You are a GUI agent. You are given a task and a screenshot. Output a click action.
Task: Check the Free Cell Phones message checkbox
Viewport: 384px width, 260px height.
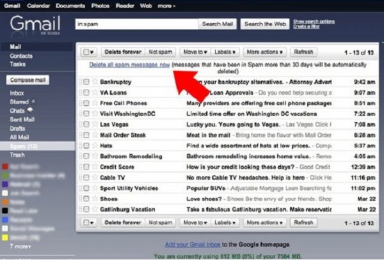pyautogui.click(x=86, y=103)
